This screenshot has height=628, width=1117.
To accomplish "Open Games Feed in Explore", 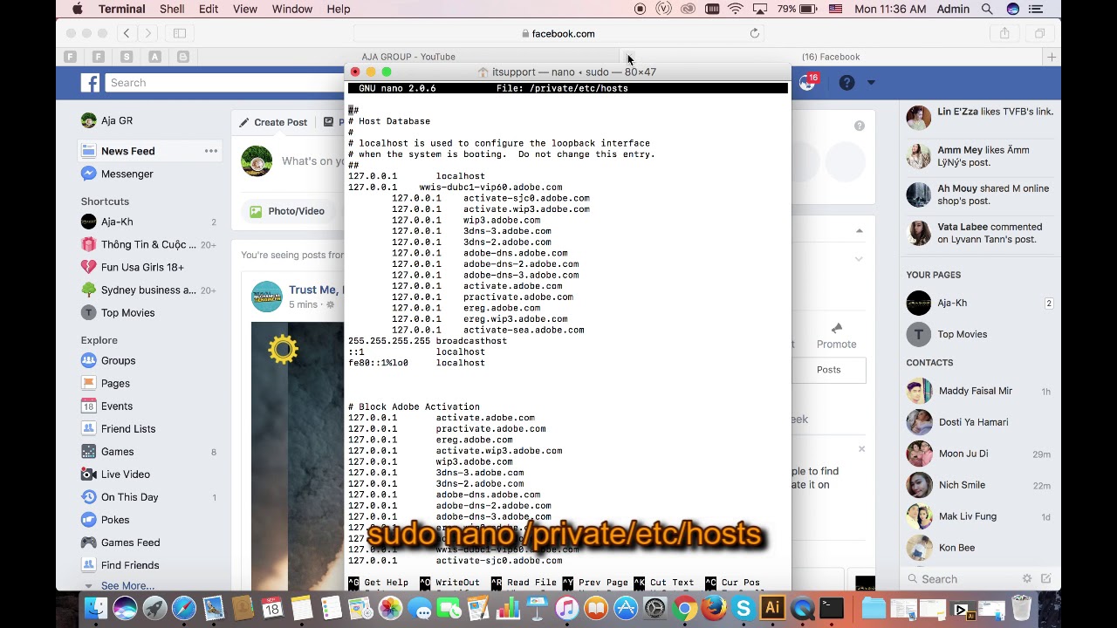I will click(x=130, y=542).
